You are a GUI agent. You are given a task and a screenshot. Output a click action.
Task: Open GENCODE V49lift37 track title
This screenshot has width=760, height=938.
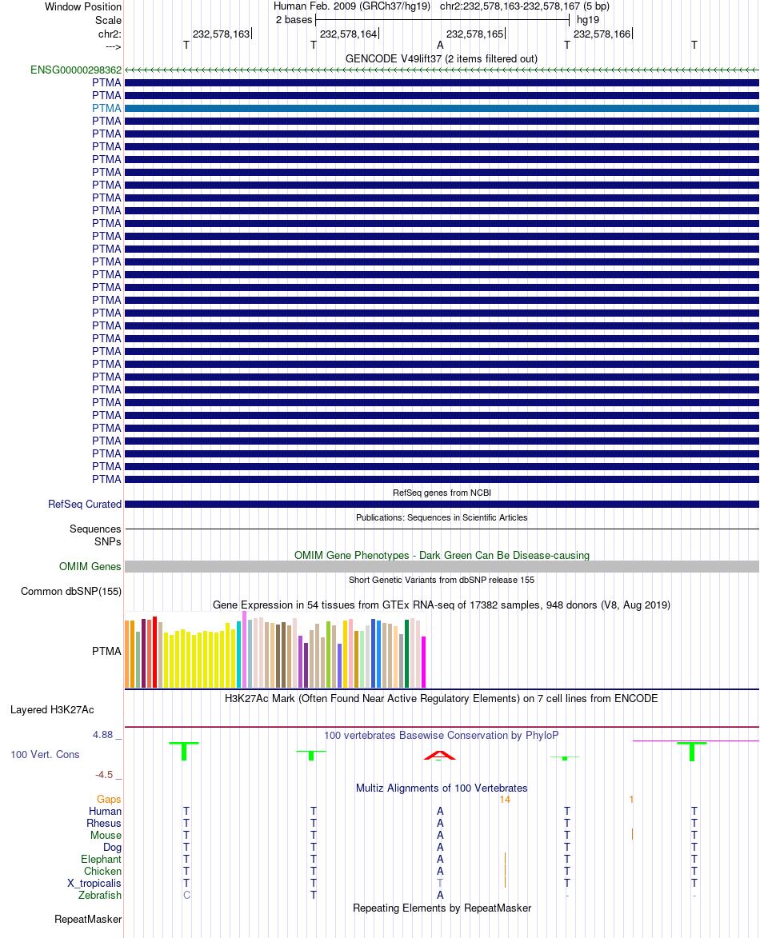[442, 58]
